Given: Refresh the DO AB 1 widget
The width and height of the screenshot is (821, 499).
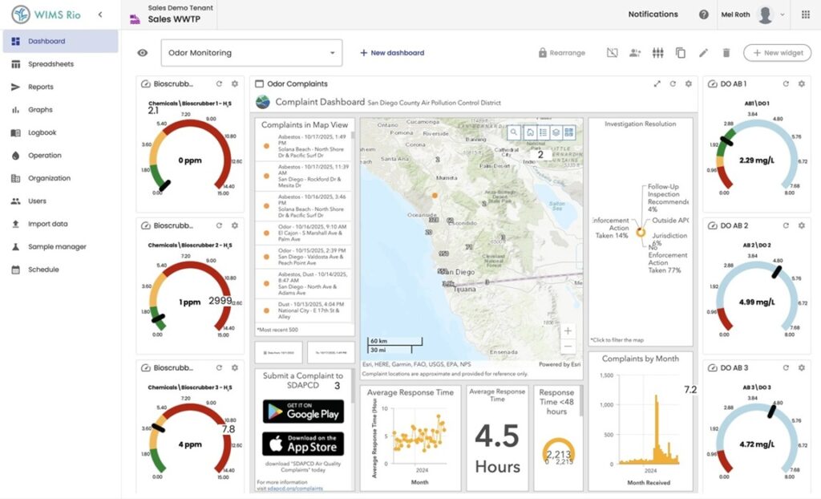Looking at the screenshot, I should tap(786, 84).
